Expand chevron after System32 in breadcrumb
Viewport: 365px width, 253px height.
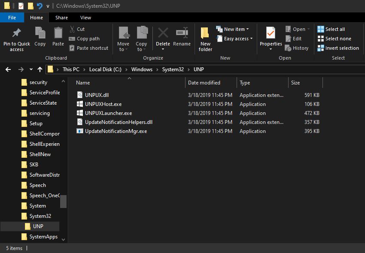coord(189,69)
